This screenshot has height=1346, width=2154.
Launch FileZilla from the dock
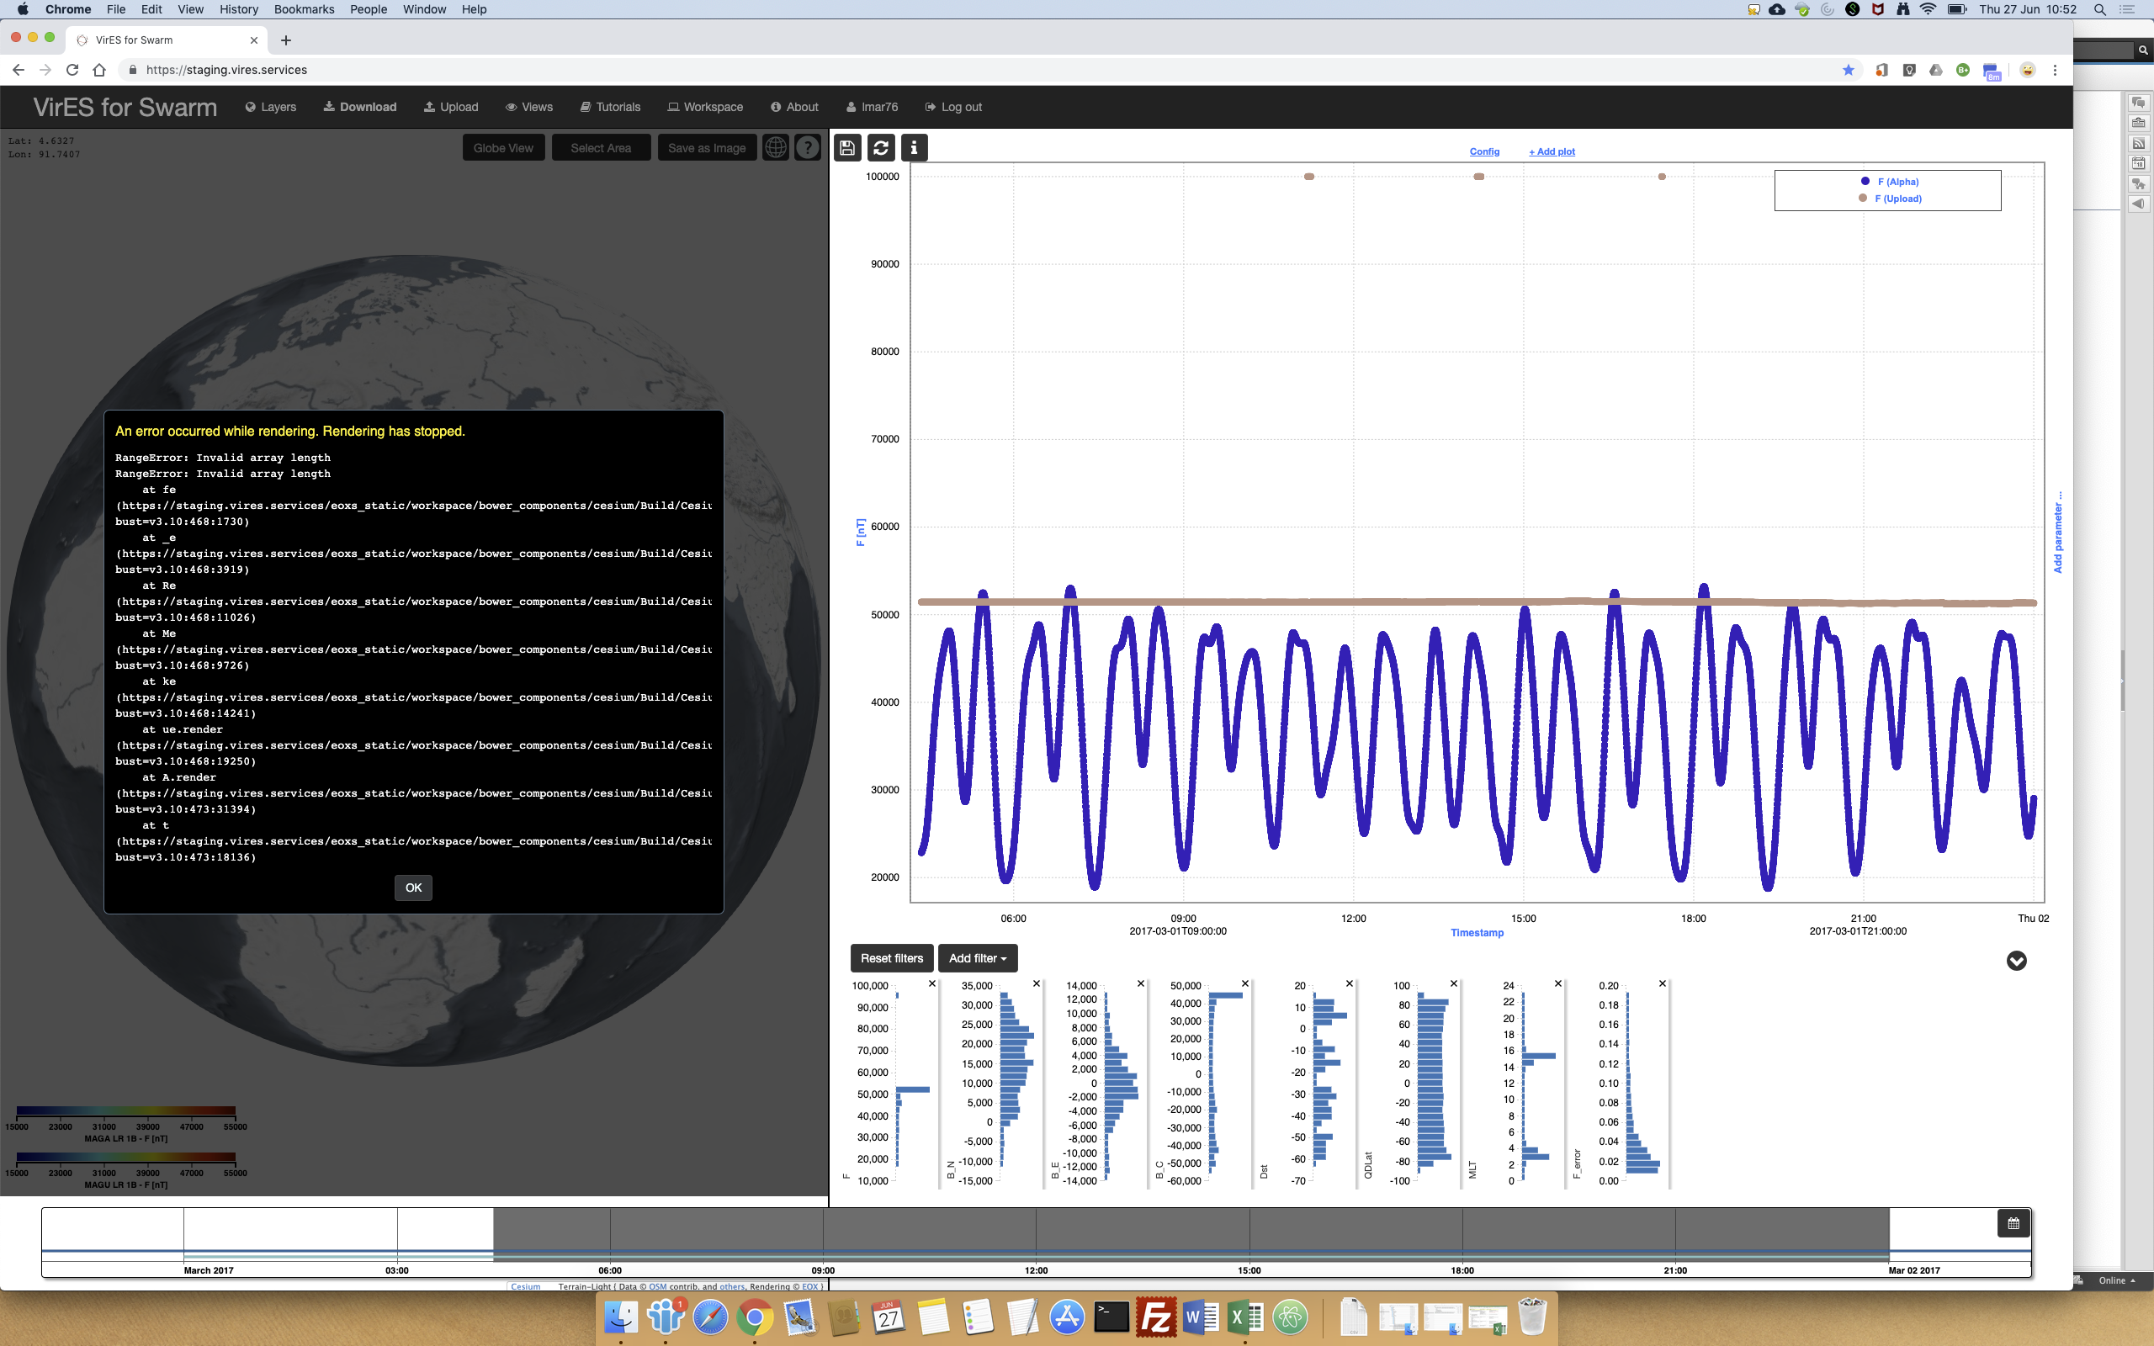1155,1317
